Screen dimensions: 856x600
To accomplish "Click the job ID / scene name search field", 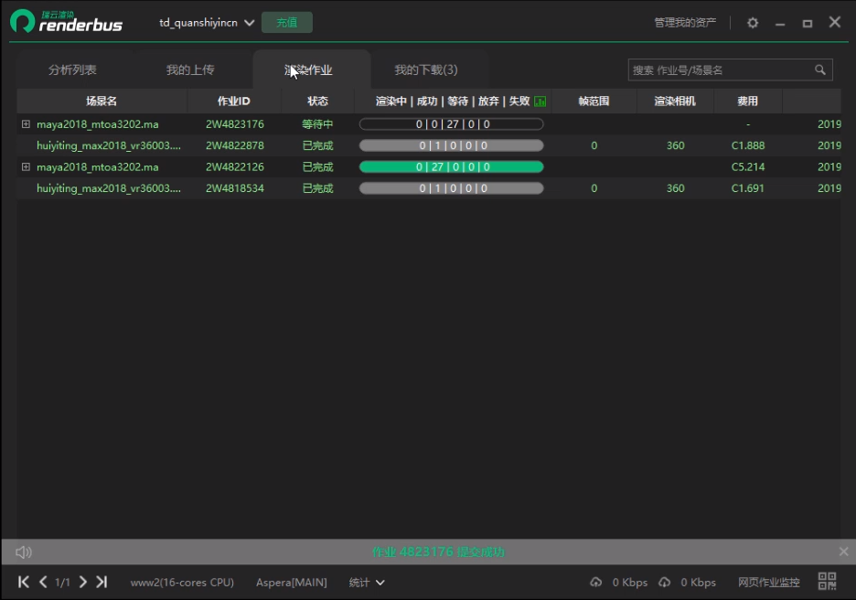I will [x=718, y=70].
